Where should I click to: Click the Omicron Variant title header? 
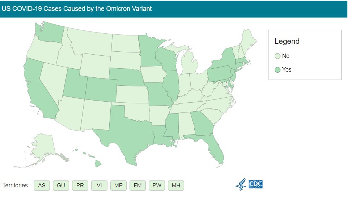click(77, 9)
